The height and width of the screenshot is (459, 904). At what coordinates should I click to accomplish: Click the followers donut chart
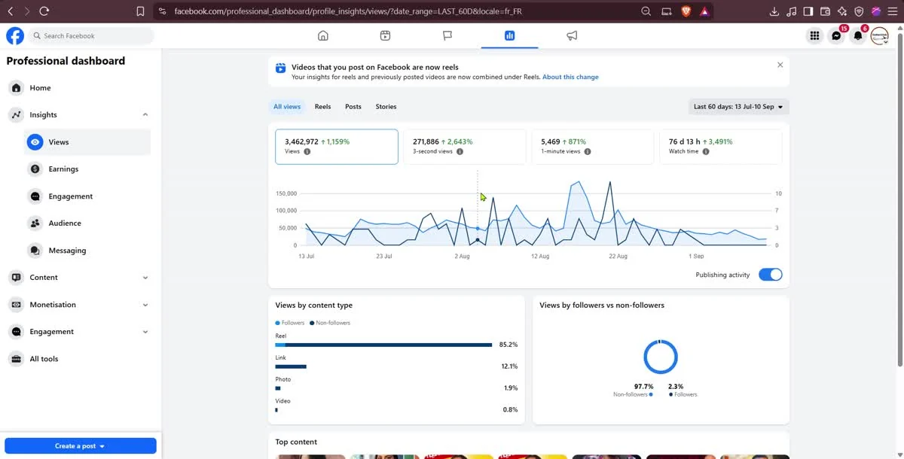click(x=661, y=357)
